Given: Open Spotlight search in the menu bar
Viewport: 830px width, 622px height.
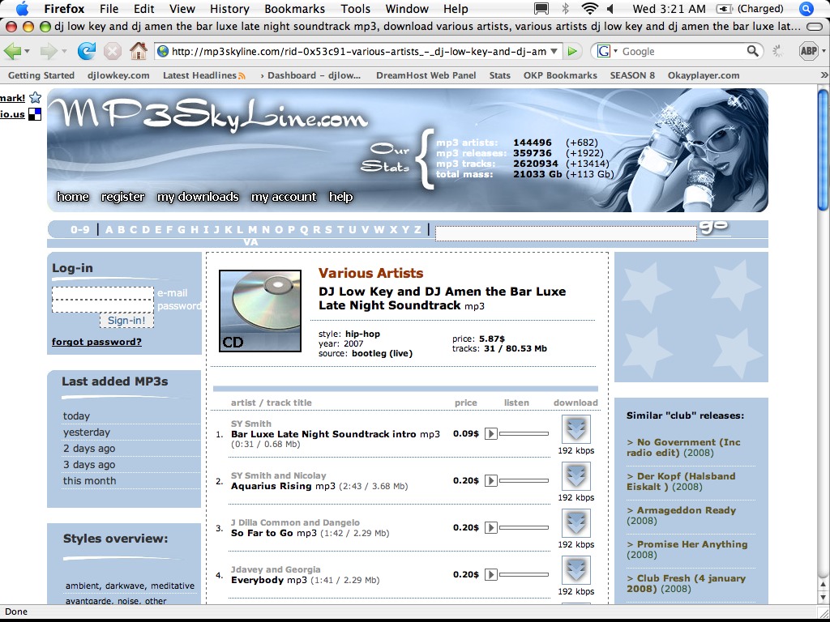Looking at the screenshot, I should [x=806, y=9].
